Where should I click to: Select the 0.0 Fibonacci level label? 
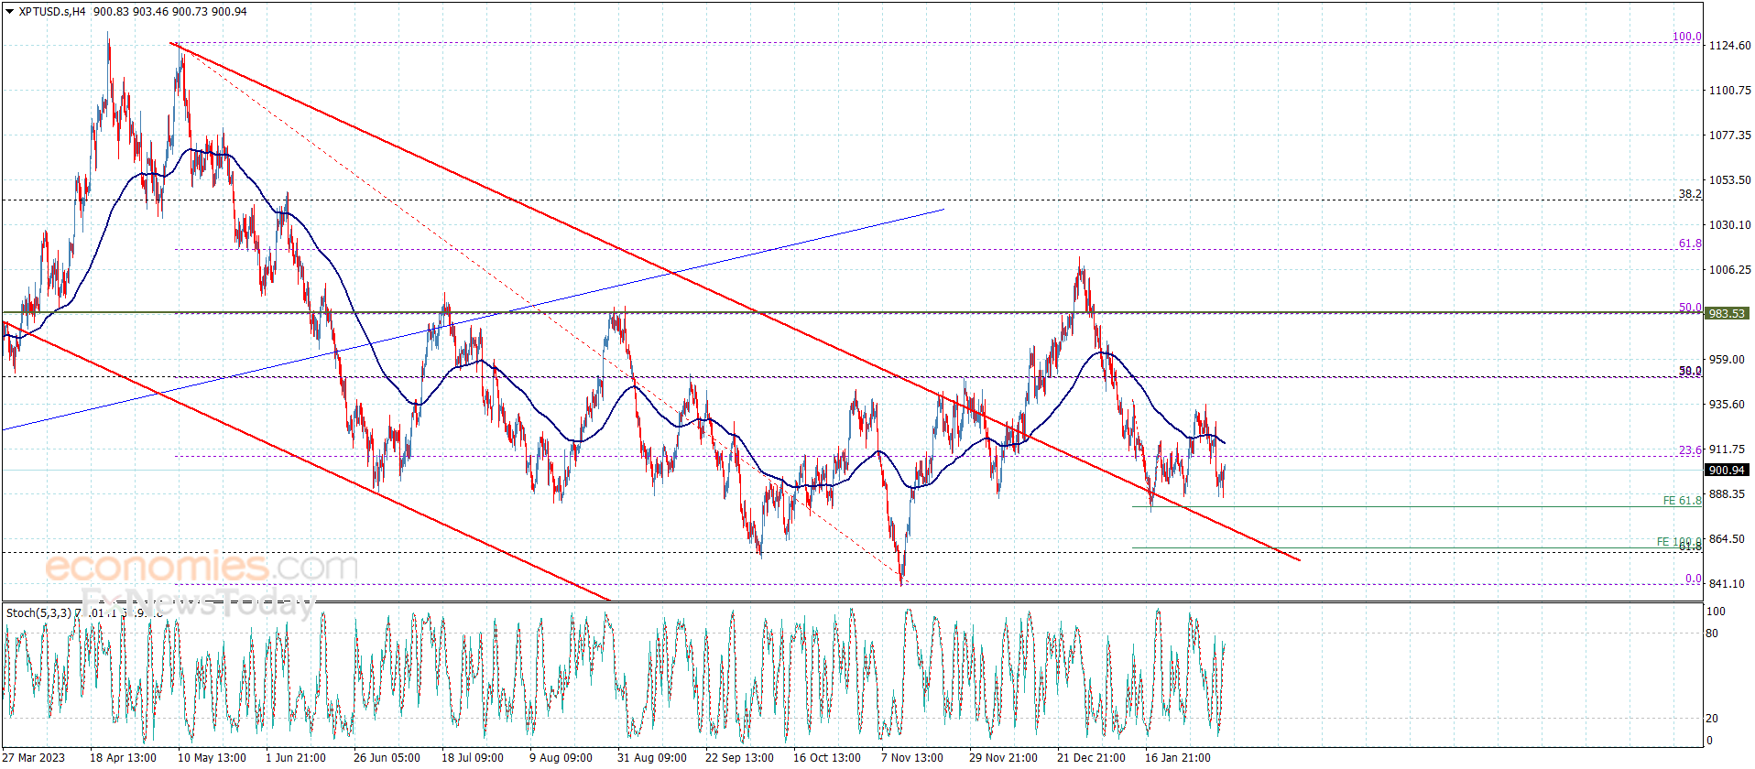tap(1693, 579)
